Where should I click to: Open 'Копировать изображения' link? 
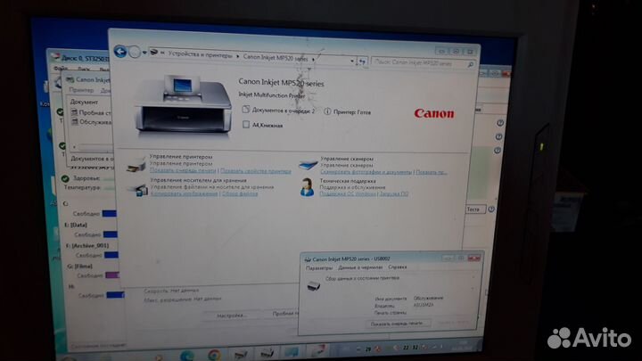(184, 193)
